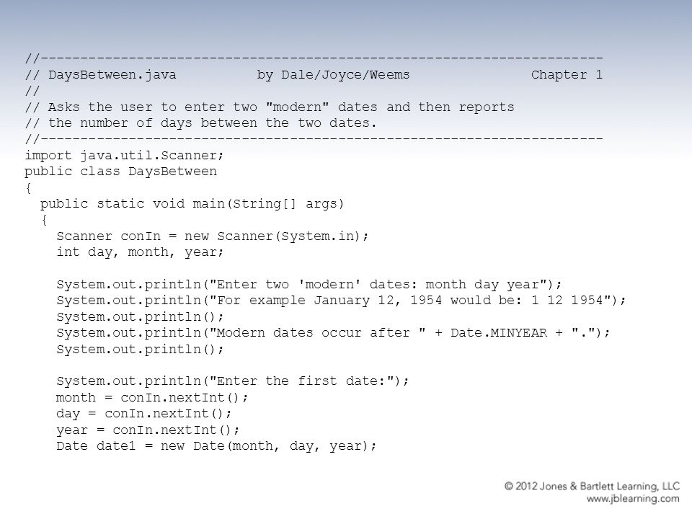Click the 'int day, month, year' line
Screen dimensions: 692x519
pyautogui.click(x=140, y=252)
